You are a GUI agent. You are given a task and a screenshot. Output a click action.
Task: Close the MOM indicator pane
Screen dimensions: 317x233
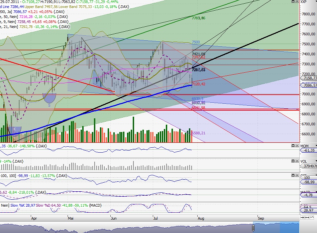297,146
